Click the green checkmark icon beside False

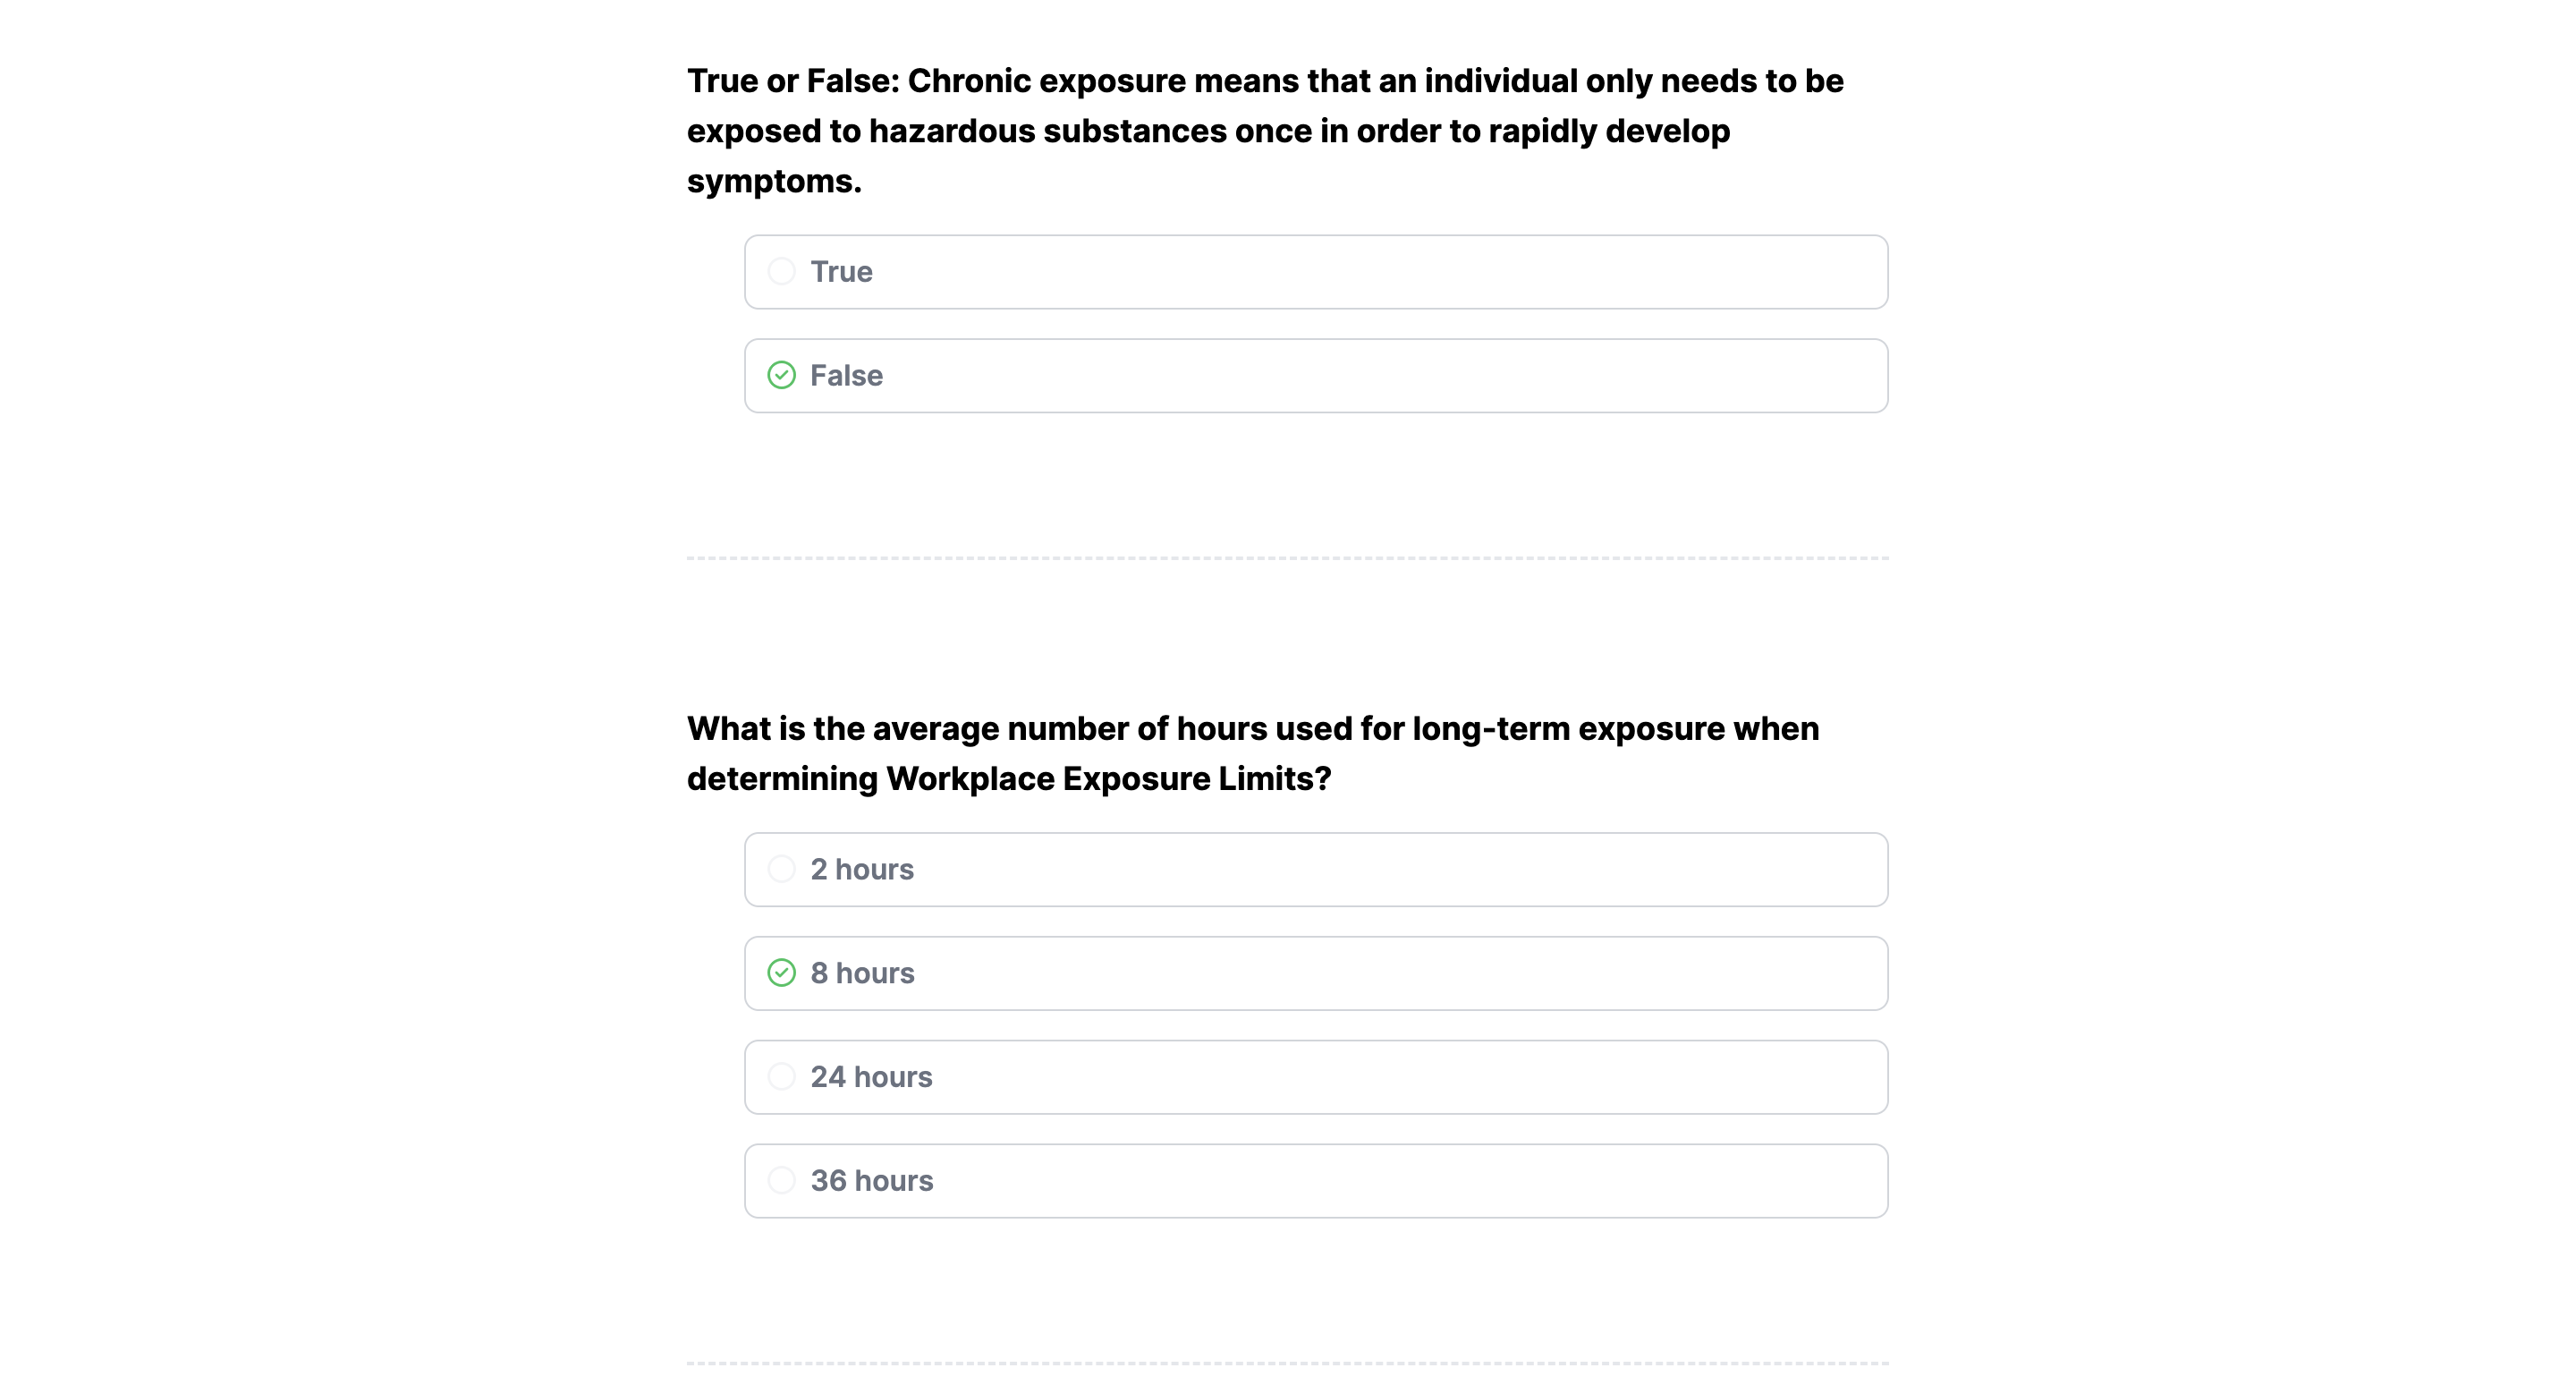[x=781, y=375]
